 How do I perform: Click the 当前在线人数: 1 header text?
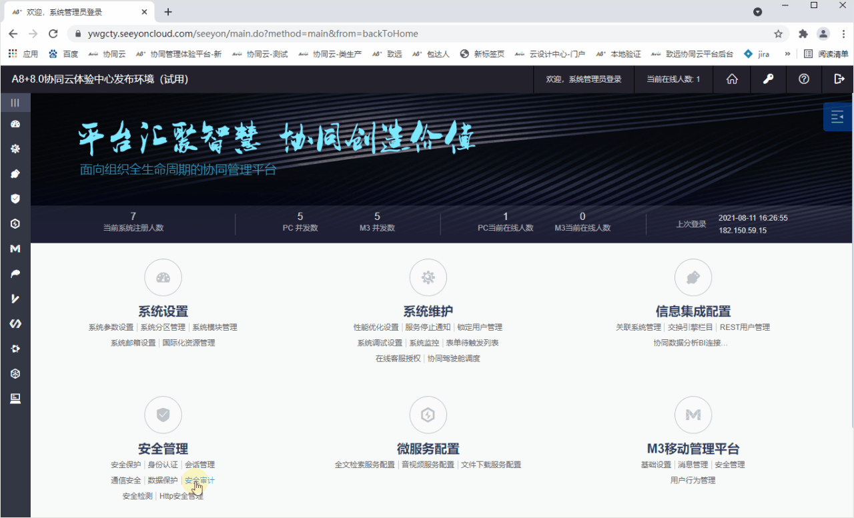(x=673, y=79)
